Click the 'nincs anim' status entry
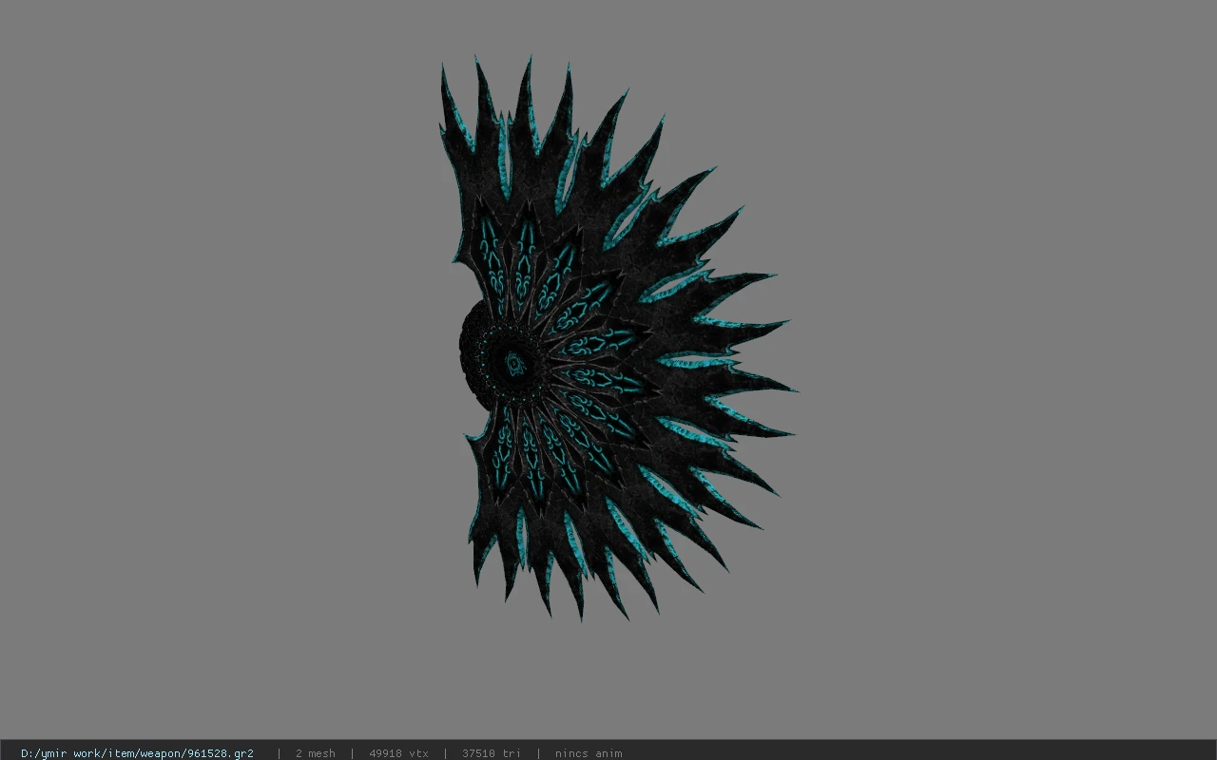The width and height of the screenshot is (1217, 760). [589, 753]
